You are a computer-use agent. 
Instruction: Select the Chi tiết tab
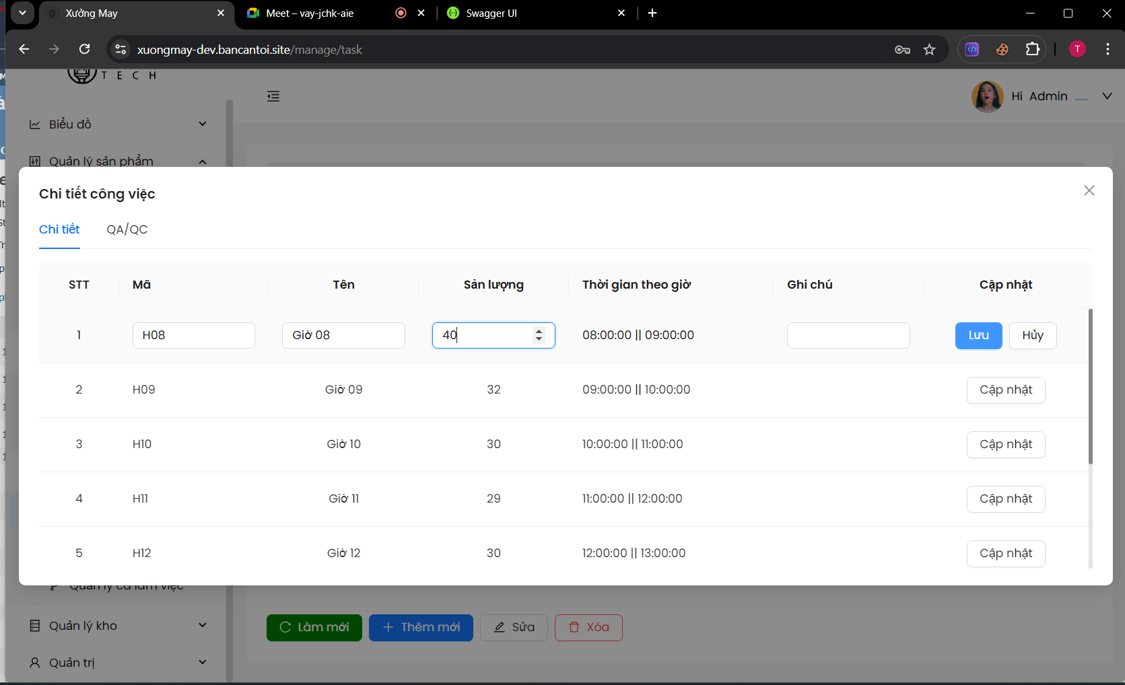pyautogui.click(x=59, y=229)
